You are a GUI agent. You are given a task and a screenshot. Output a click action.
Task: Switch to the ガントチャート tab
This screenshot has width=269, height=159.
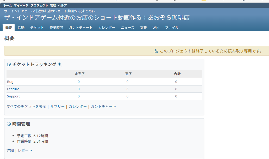click(x=81, y=28)
